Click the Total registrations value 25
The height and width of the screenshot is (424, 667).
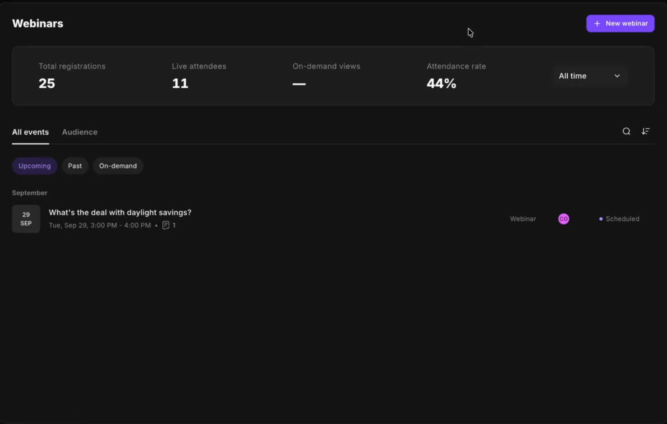[x=47, y=83]
